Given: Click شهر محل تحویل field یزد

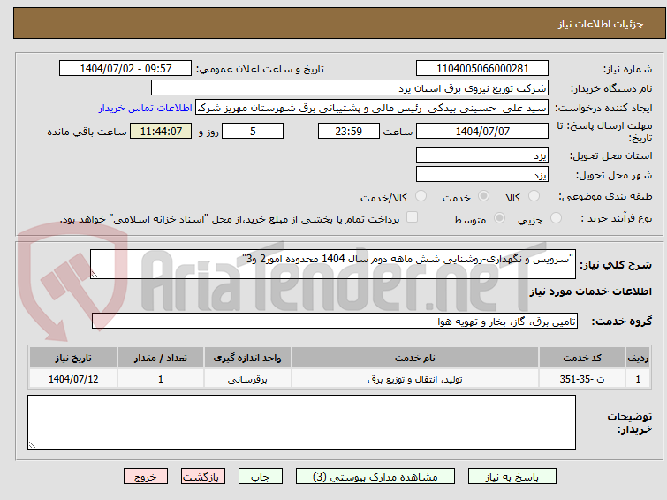Looking at the screenshot, I should (482, 174).
